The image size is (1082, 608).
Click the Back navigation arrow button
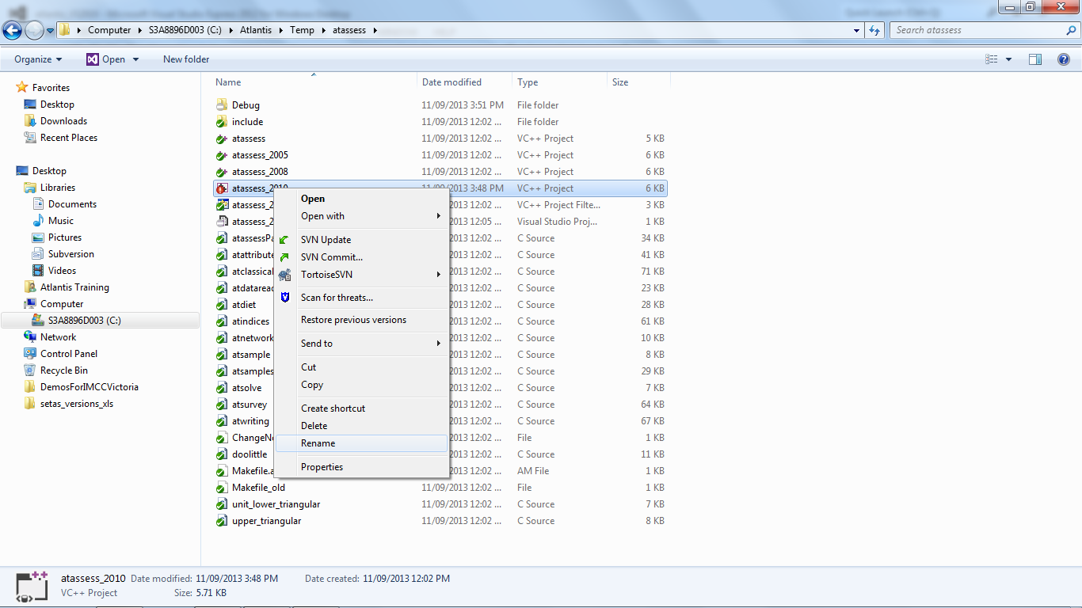(x=13, y=30)
